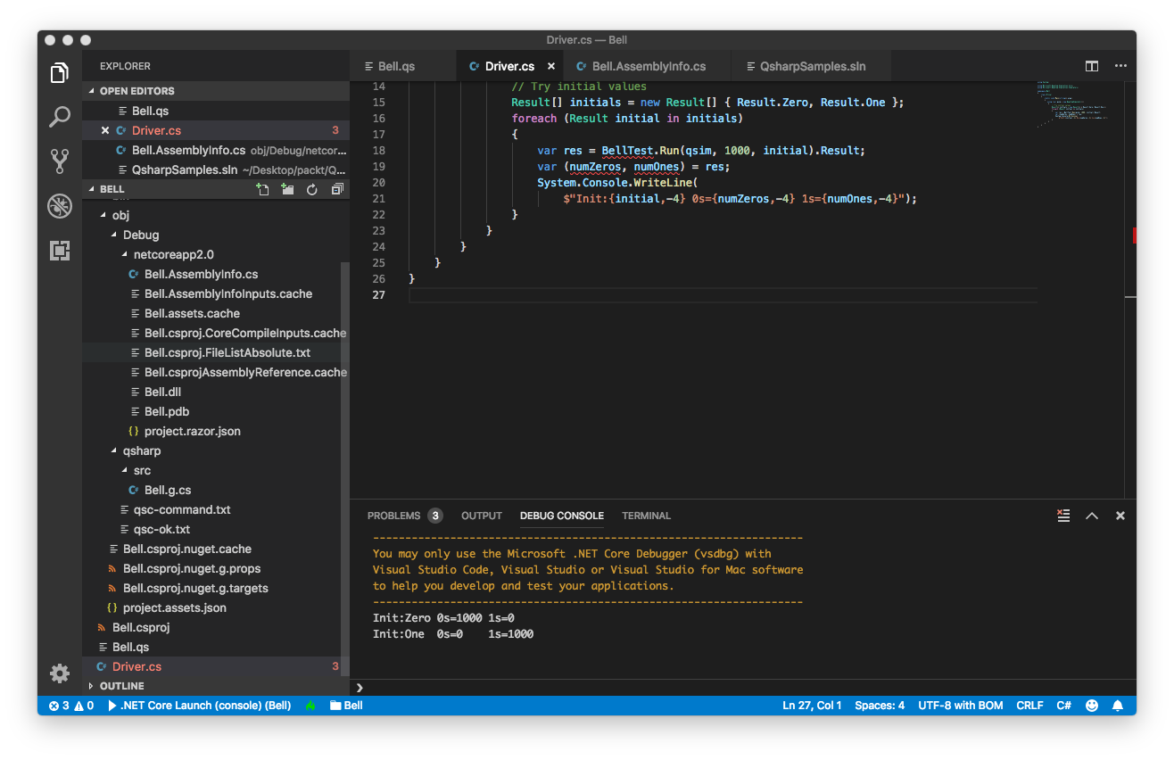1174x760 pixels.
Task: Open the Source Control view
Action: [x=60, y=161]
